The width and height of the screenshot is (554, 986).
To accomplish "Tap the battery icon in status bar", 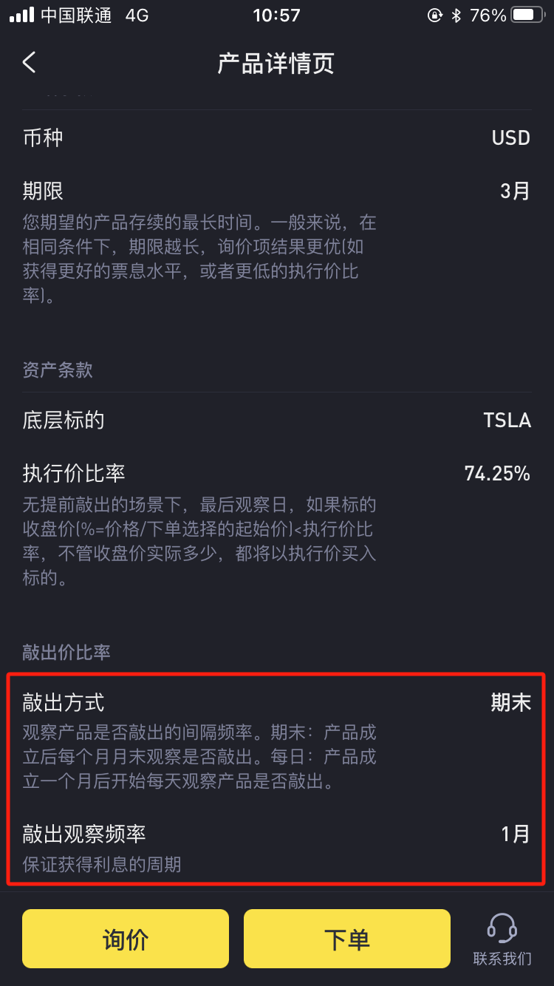I will [x=527, y=15].
